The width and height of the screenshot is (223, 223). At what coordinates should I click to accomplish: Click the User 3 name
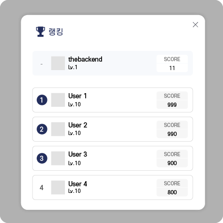pos(78,154)
